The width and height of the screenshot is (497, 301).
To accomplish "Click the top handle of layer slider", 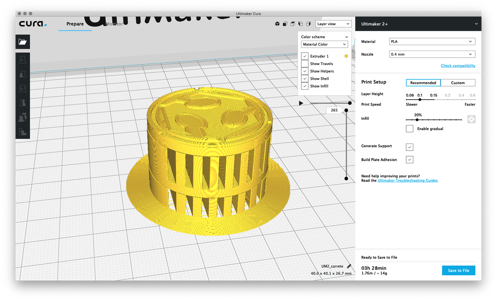I will tap(346, 110).
